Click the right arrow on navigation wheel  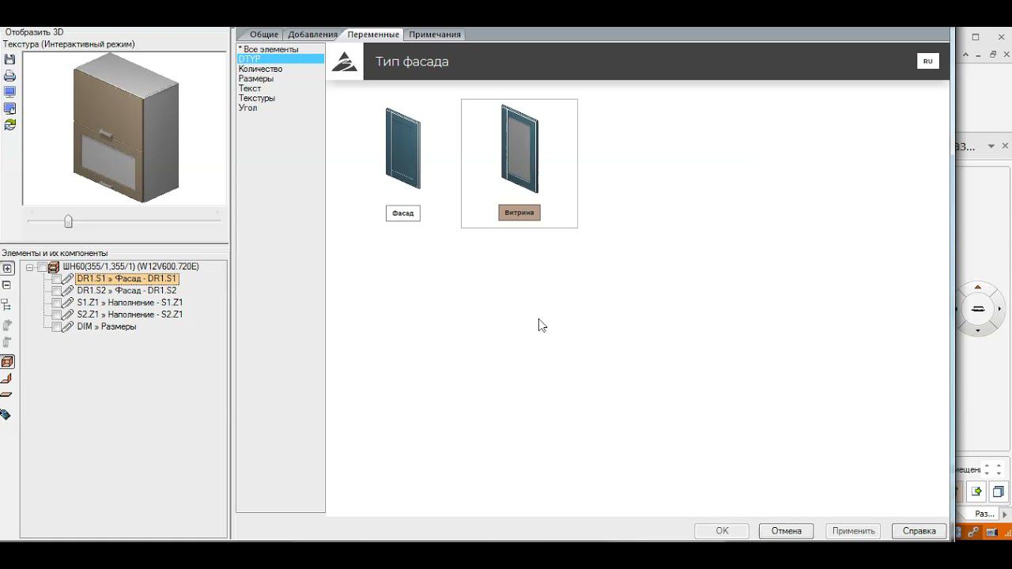pos(999,309)
